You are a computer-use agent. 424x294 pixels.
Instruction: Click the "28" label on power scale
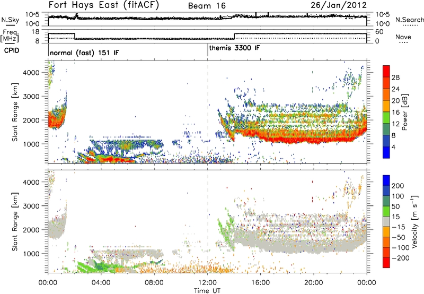pos(395,77)
